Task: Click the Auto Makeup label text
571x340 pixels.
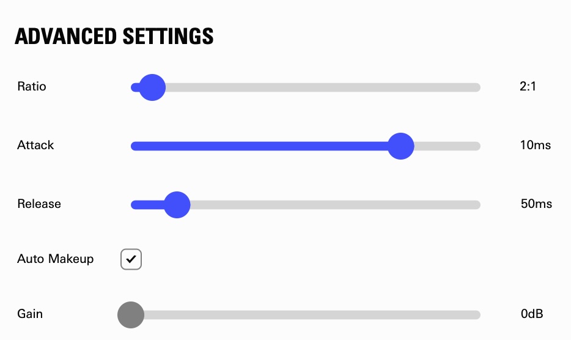Action: click(x=56, y=259)
